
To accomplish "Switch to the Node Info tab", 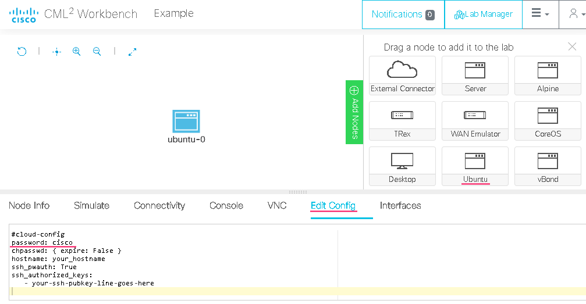I will 29,206.
